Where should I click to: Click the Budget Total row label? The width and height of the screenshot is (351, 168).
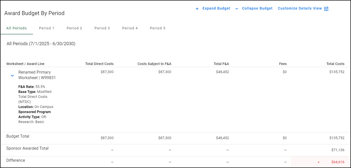pos(18,136)
